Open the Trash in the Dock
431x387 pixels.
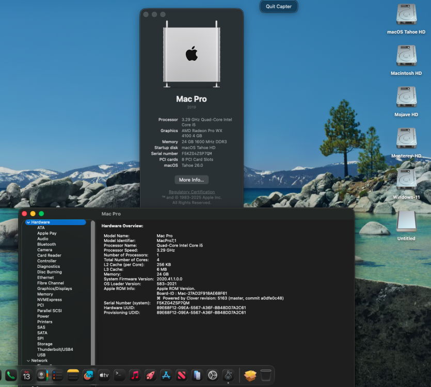(x=266, y=375)
